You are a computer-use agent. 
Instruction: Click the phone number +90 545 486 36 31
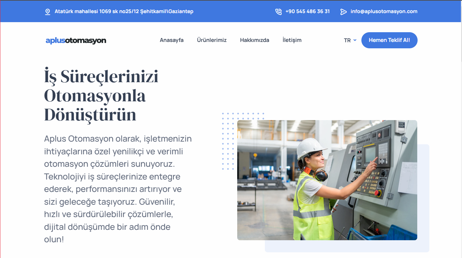[307, 11]
